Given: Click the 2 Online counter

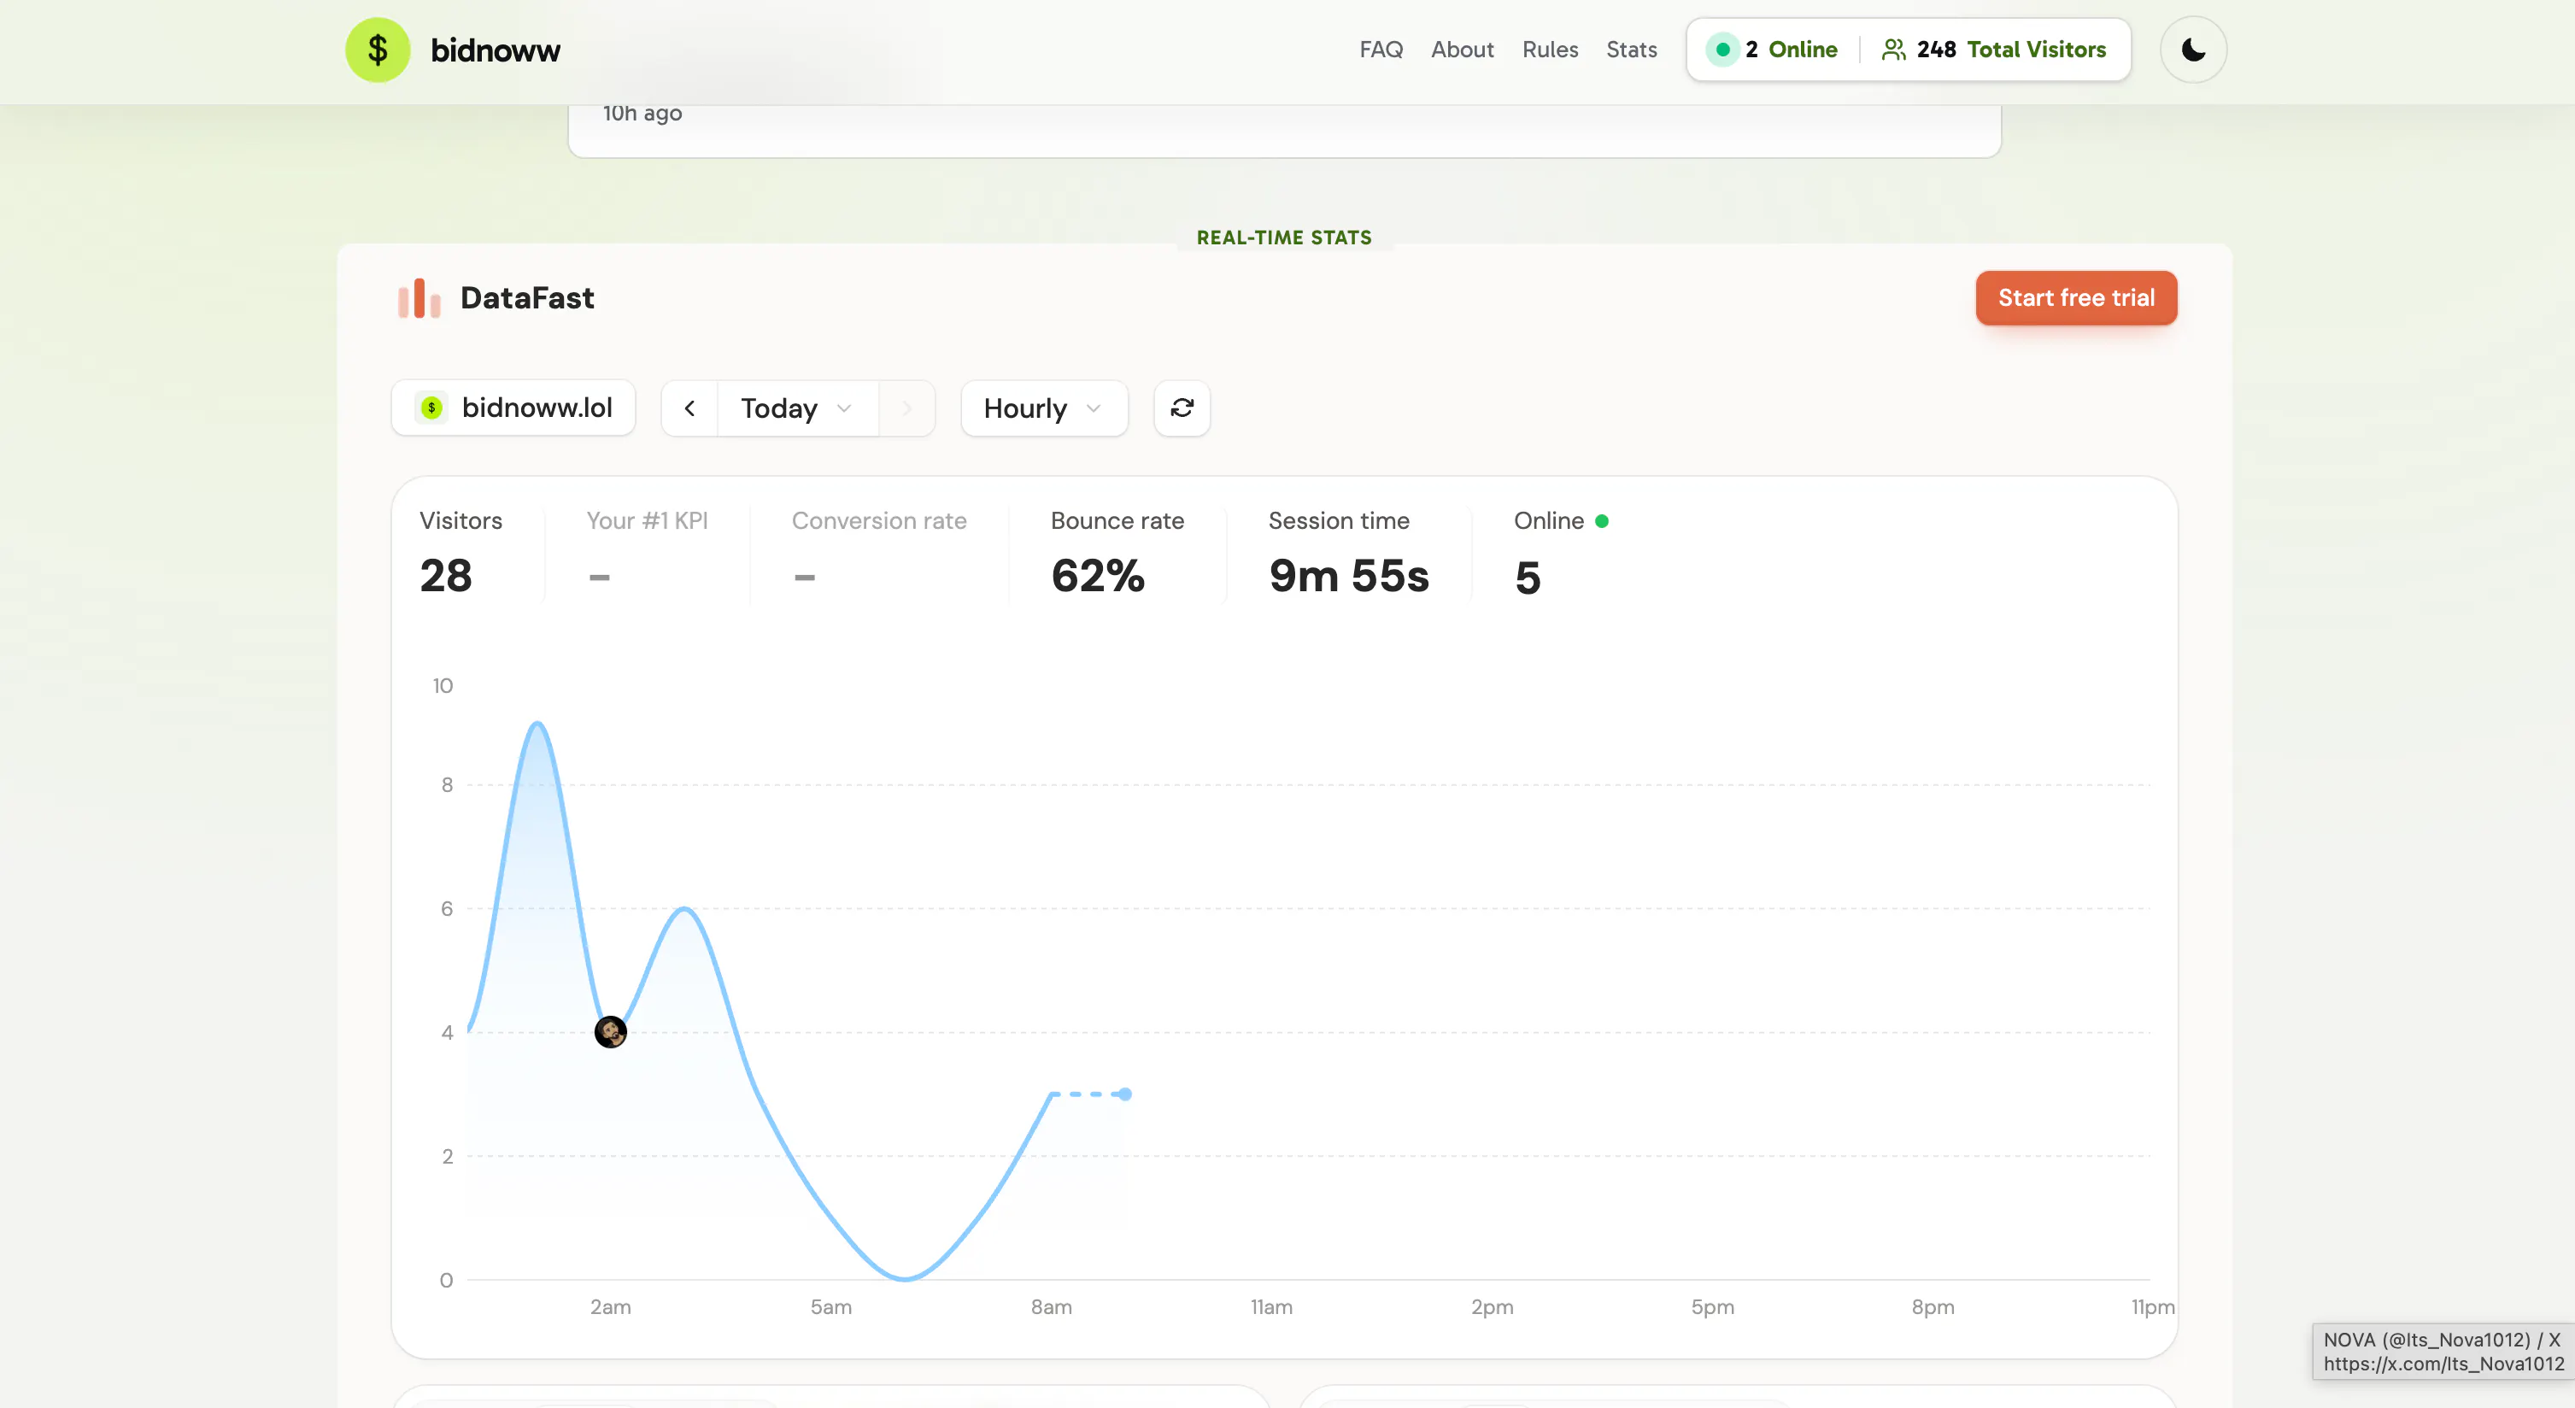Looking at the screenshot, I should point(1791,49).
